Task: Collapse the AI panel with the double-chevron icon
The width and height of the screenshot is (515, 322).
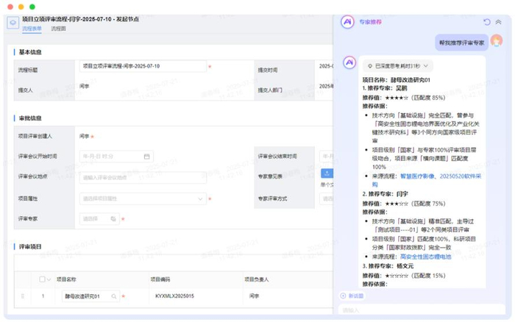Action: 498,22
